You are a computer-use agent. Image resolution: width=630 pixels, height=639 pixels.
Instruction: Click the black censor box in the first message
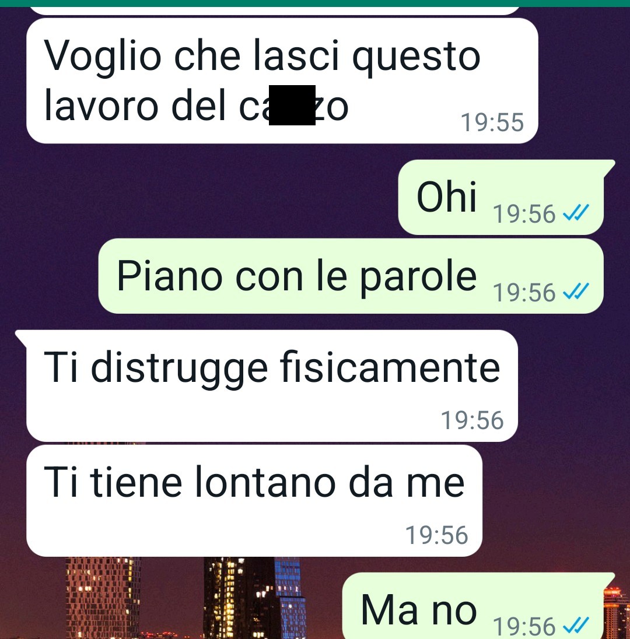292,105
